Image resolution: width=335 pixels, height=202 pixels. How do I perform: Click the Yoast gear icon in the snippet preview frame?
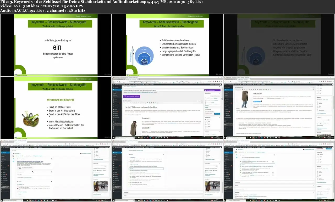pyautogui.click(x=13, y=161)
